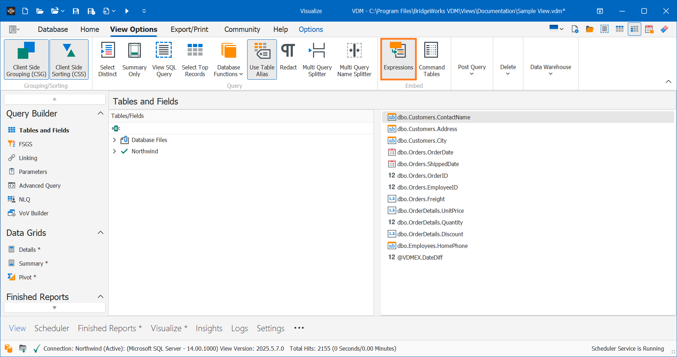The image size is (677, 357).
Task: Select dbo.Orders.Freight field
Action: coord(528,199)
